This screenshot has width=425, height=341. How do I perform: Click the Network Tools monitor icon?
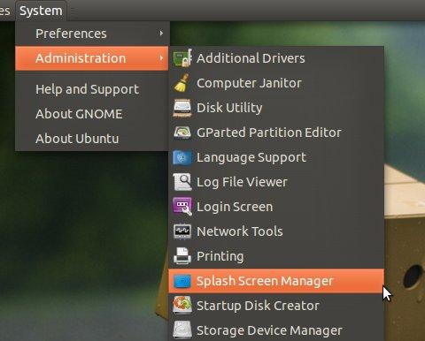tap(182, 231)
